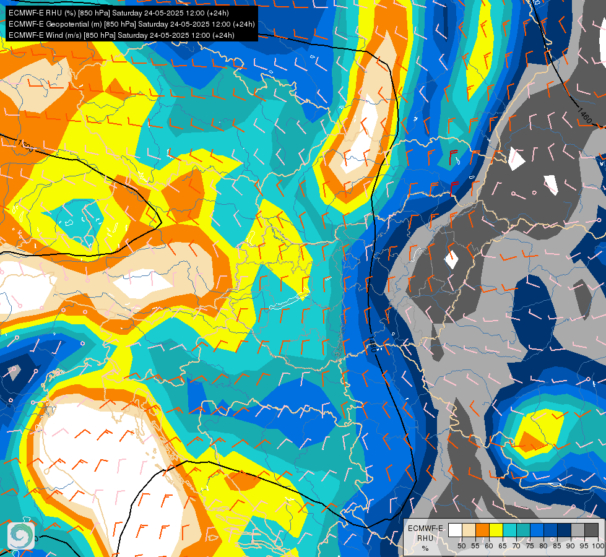606x557 pixels.
Task: Click the swirl logo icon in the corner
Action: pos(21,535)
